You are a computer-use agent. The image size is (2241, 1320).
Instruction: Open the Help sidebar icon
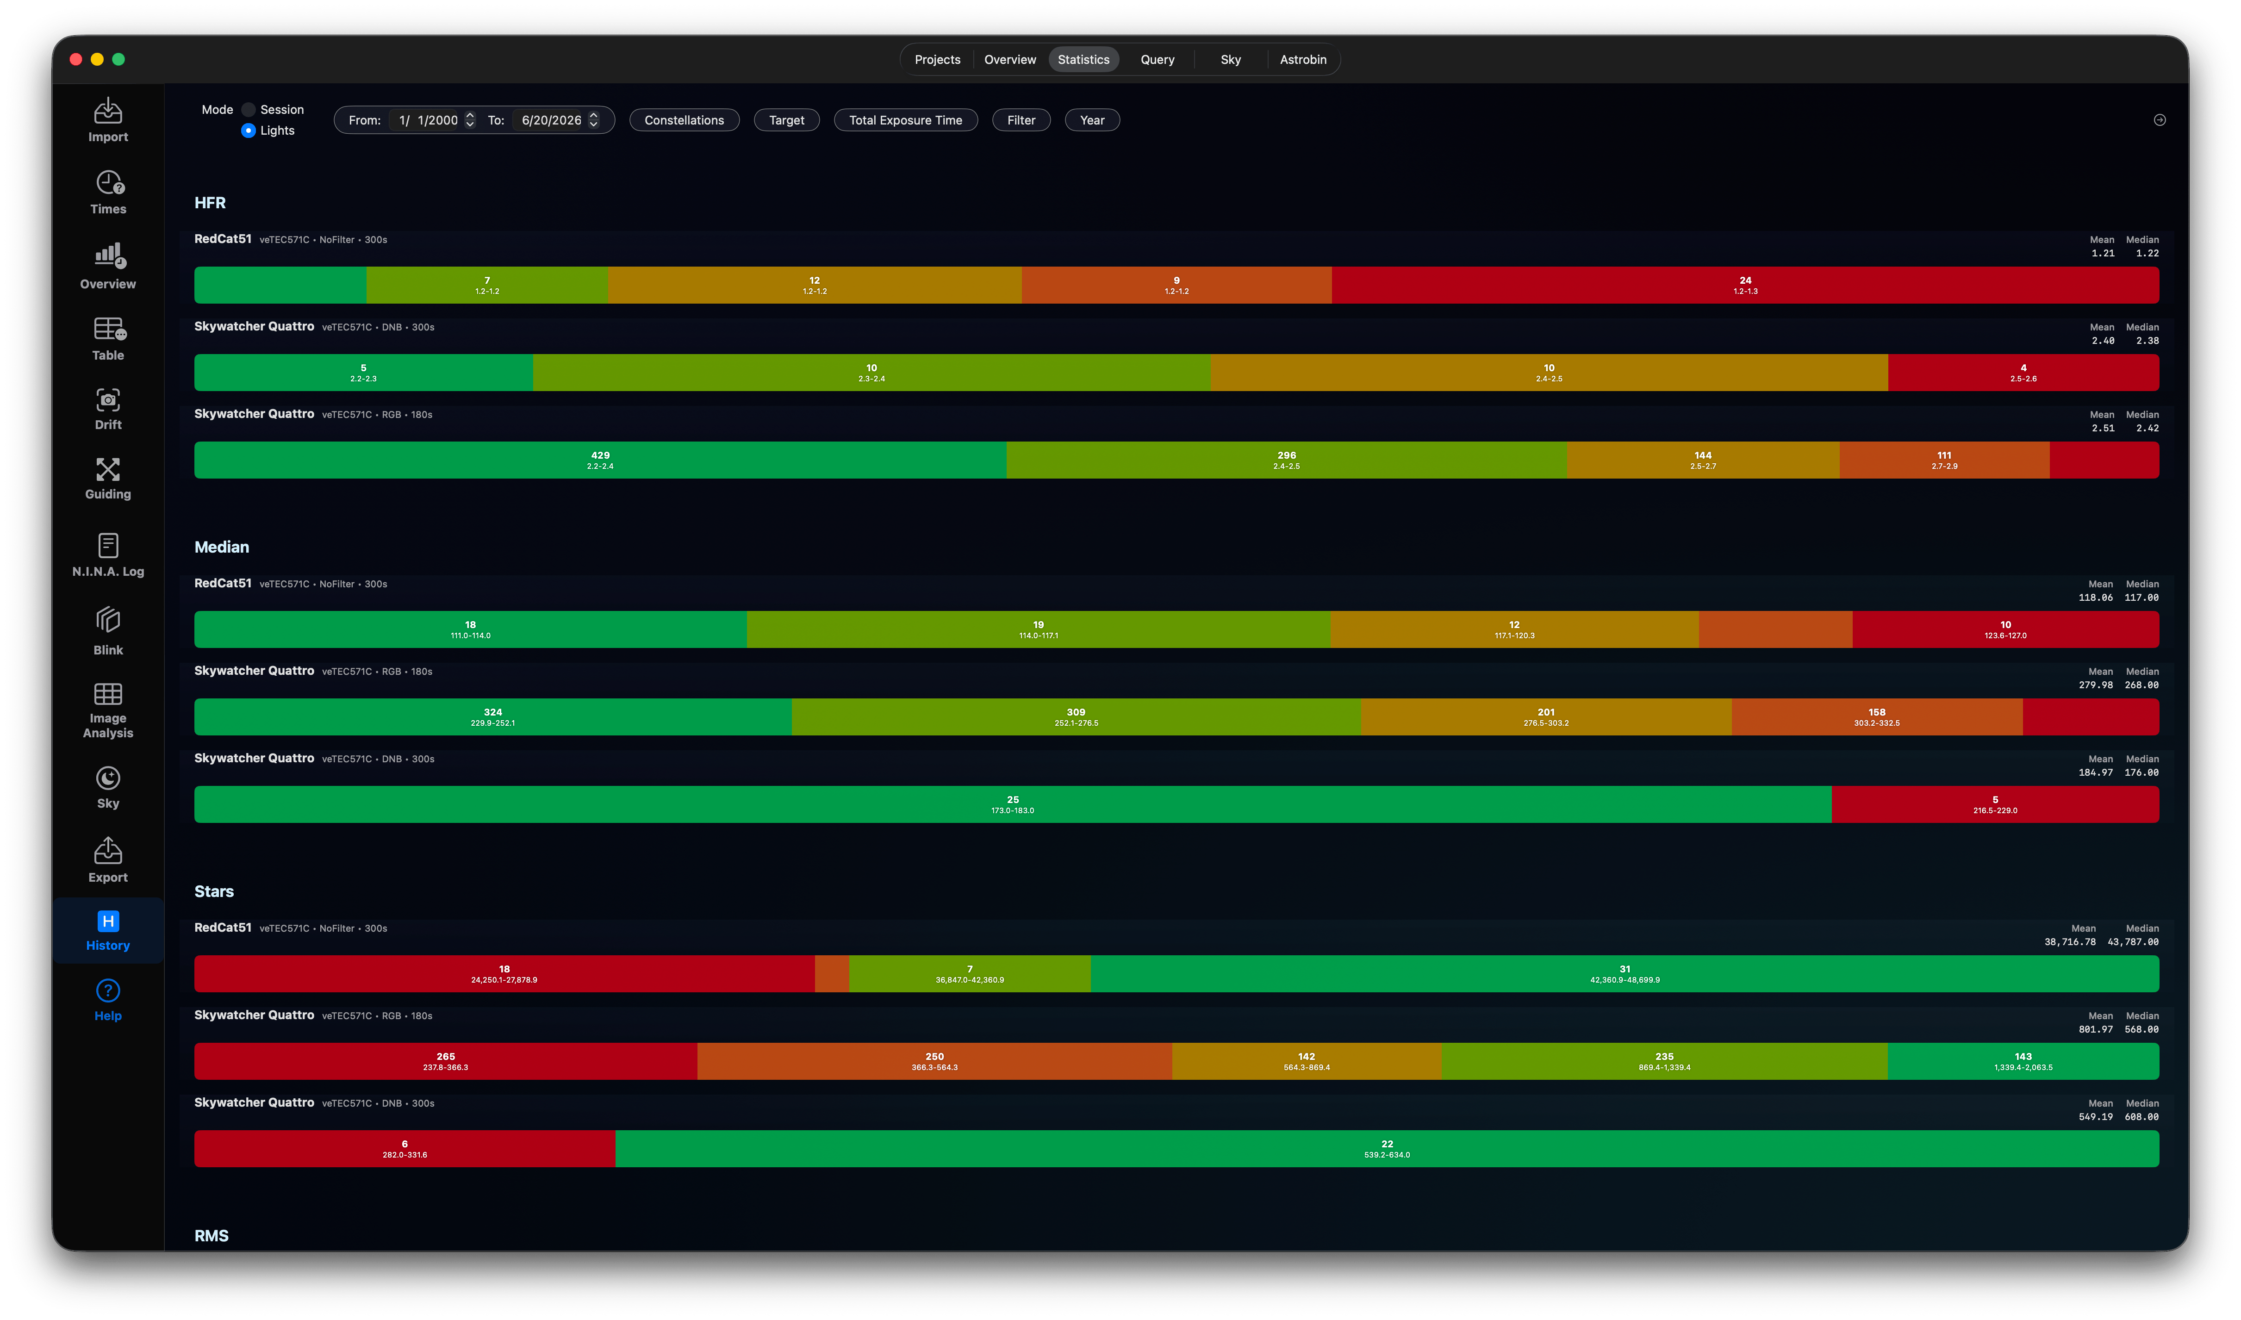(107, 1002)
